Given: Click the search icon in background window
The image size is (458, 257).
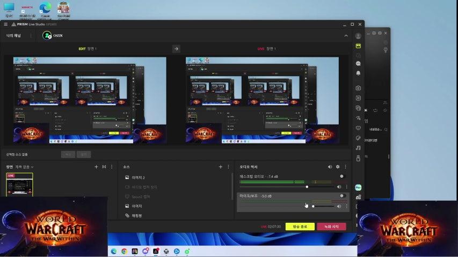Looking at the screenshot, I should 386,130.
